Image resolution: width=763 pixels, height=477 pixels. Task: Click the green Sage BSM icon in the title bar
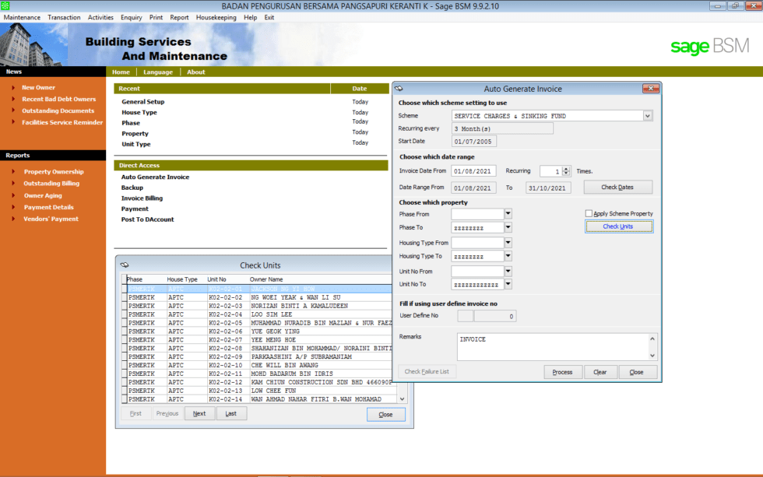click(6, 5)
